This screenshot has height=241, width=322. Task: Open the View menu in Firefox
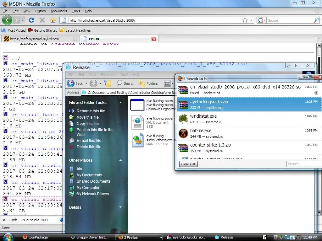coord(27,11)
